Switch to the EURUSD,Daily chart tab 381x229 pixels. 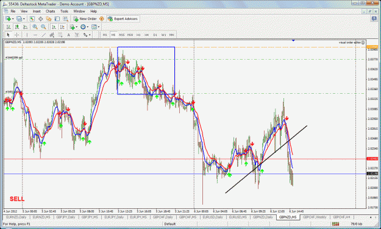(x=213, y=217)
